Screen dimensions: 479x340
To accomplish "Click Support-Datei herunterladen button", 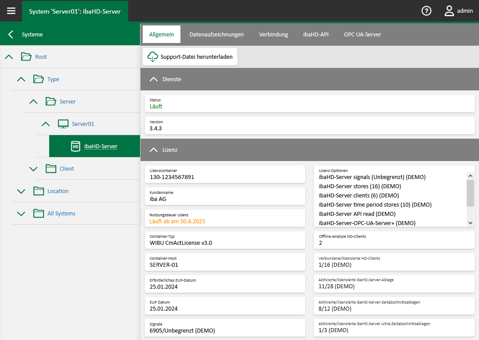I will point(196,57).
